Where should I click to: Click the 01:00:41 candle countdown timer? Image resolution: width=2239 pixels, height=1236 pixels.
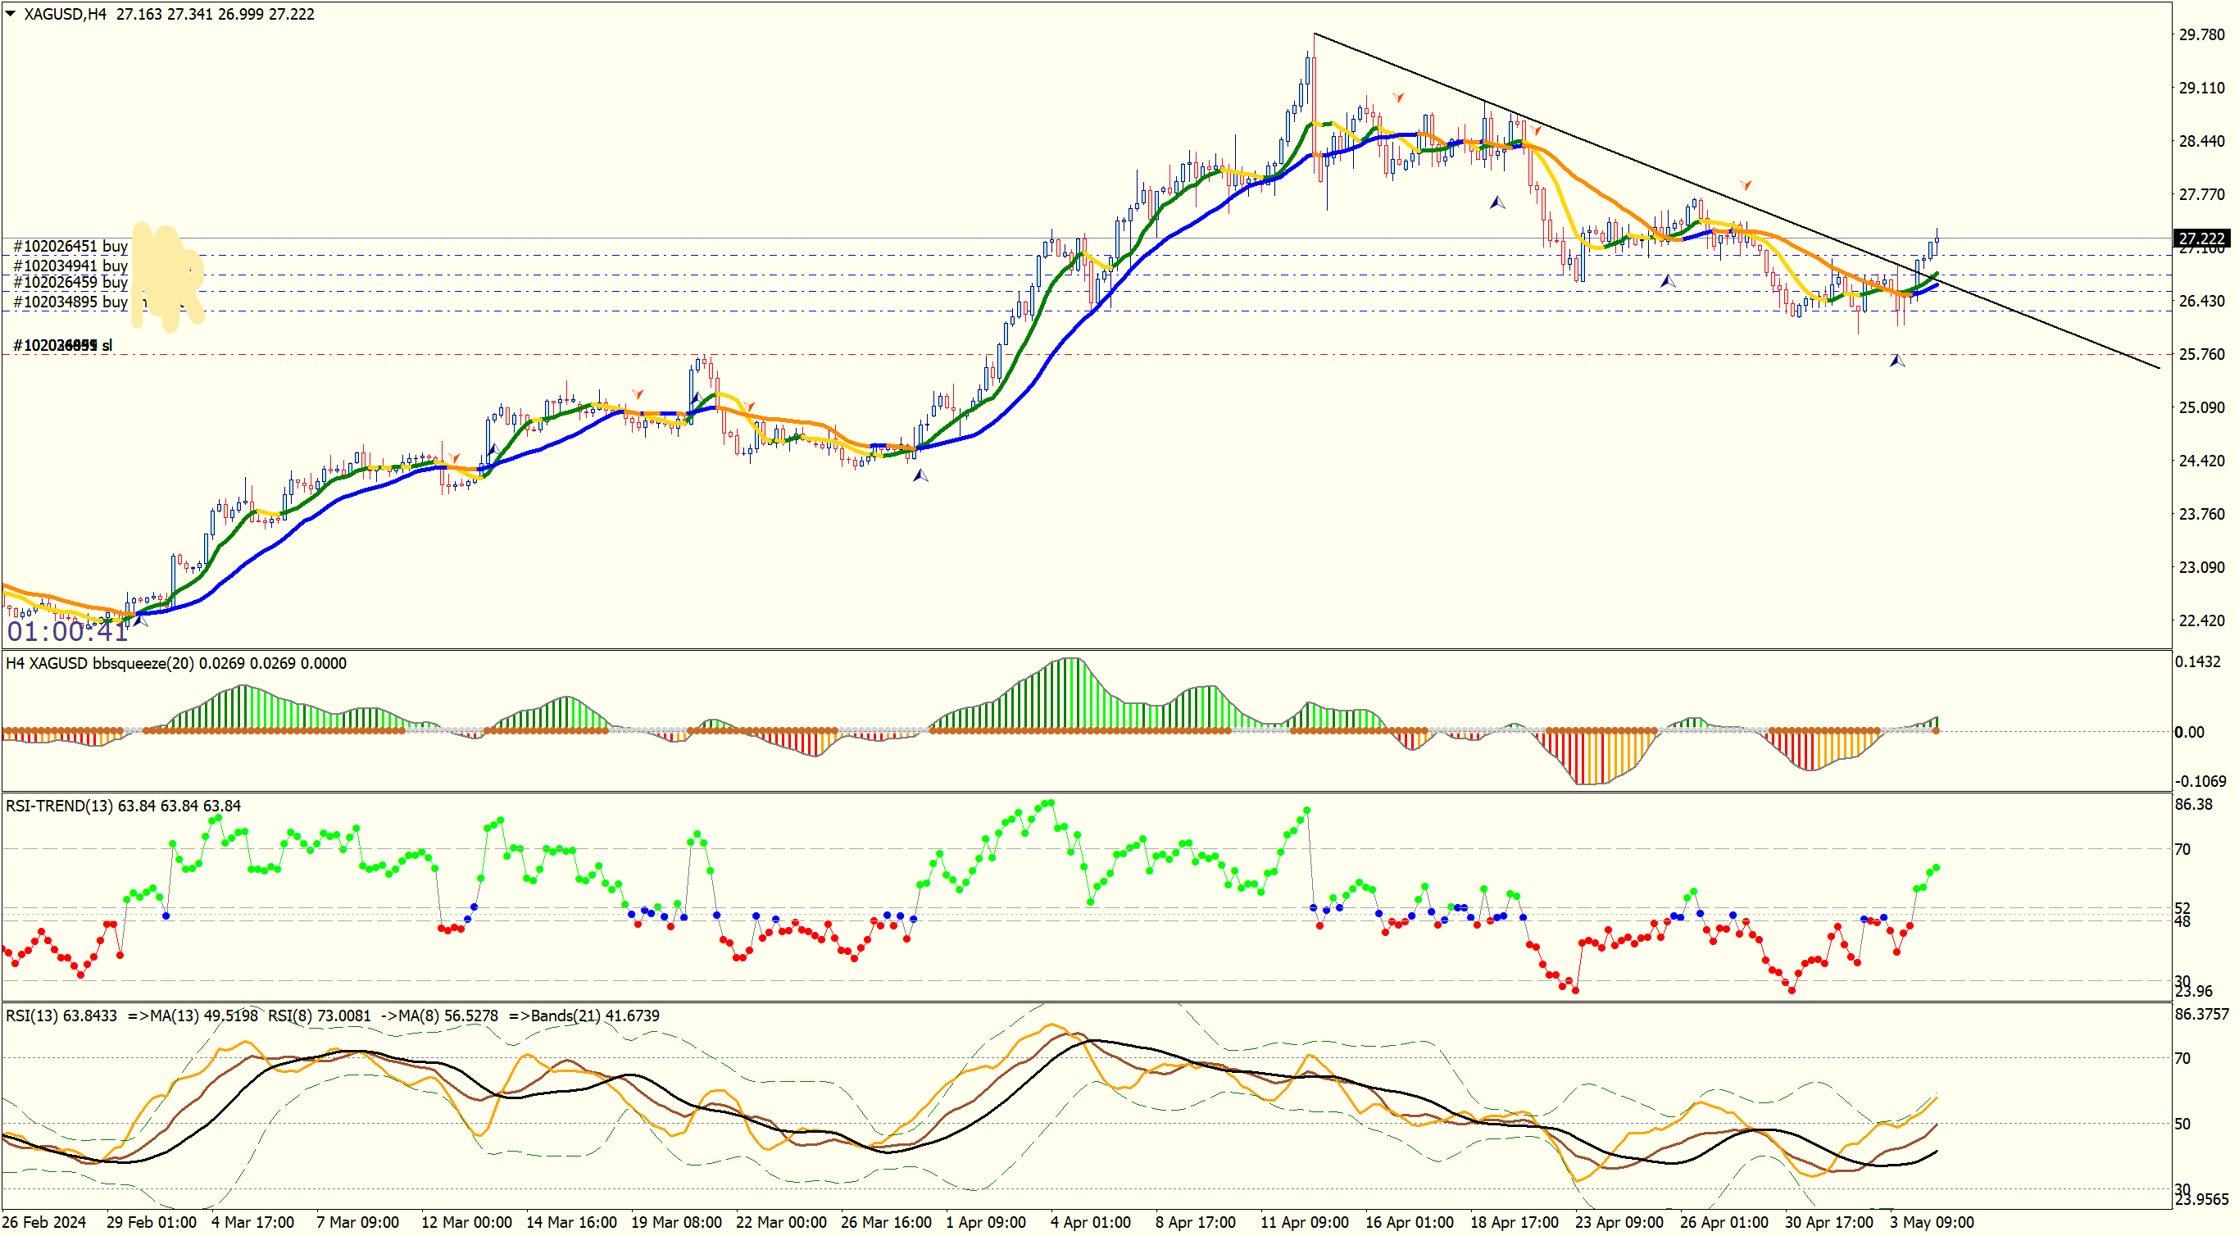click(x=68, y=631)
